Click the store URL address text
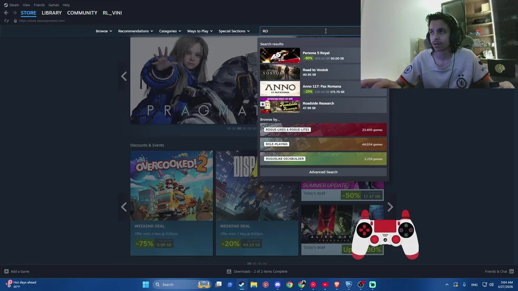 [x=42, y=21]
